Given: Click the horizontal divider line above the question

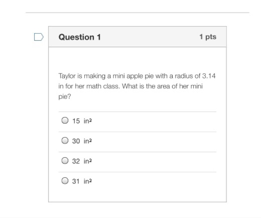Looking at the screenshot, I should click(x=137, y=13).
